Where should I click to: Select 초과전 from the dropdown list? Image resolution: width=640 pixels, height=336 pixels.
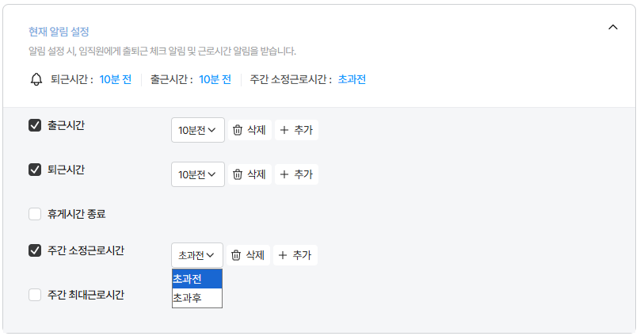tap(196, 278)
